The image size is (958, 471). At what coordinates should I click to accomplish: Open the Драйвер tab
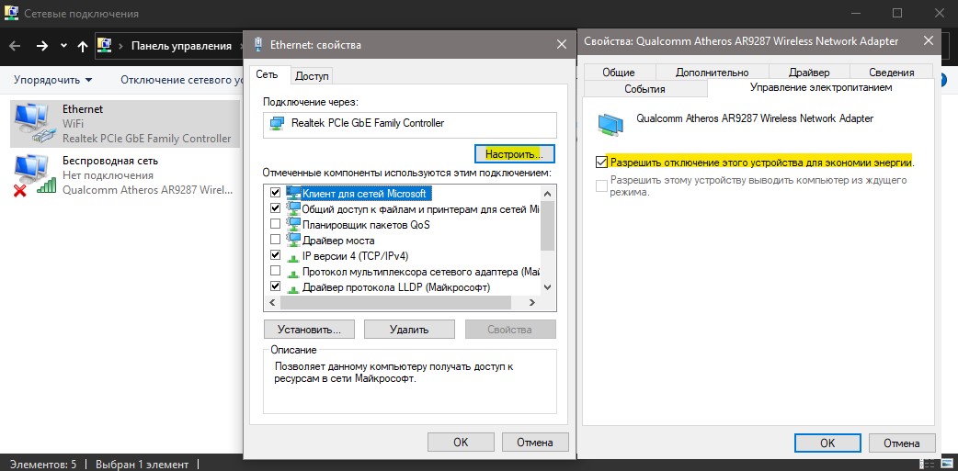pos(809,72)
